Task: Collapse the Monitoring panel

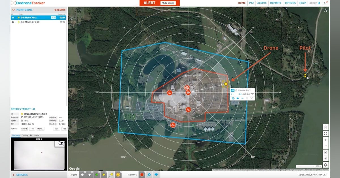Action: (13, 10)
